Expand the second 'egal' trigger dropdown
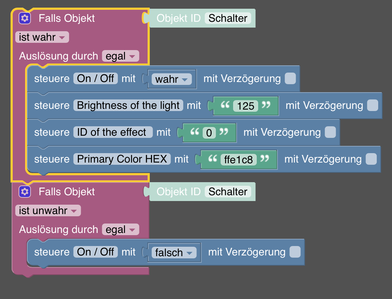The width and height of the screenshot is (392, 299). pos(120,230)
